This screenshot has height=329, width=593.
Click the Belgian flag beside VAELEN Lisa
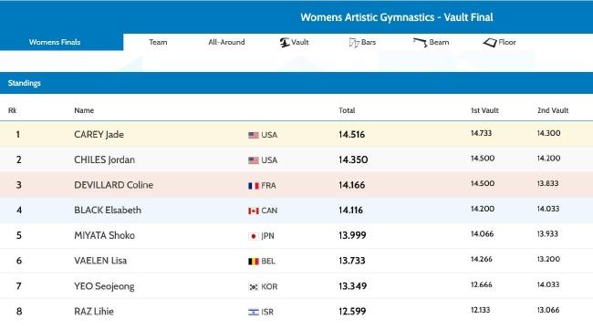(x=254, y=262)
